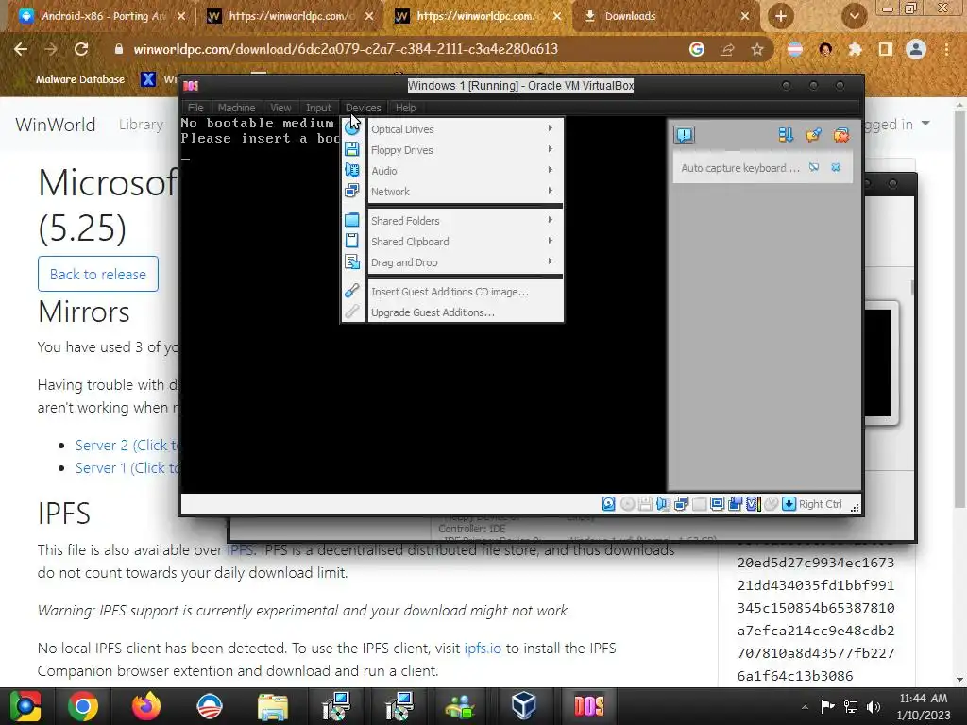The height and width of the screenshot is (725, 967).
Task: Open VirtualBox cube icon in taskbar
Action: 523,706
